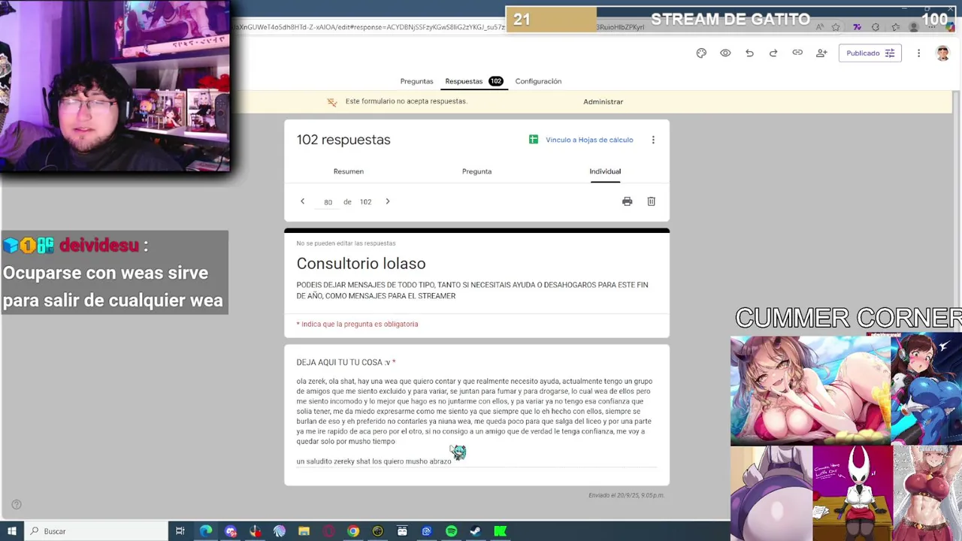
Task: Click the redo arrow in Forms toolbar
Action: [773, 53]
